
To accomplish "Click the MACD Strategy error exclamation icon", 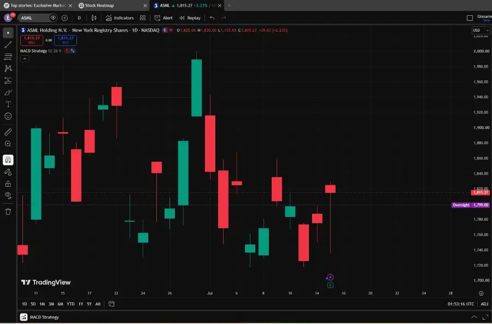I will pos(67,51).
